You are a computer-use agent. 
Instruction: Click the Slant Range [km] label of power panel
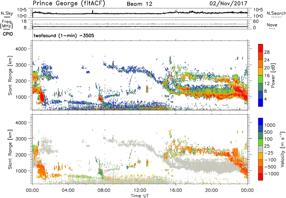10,75
